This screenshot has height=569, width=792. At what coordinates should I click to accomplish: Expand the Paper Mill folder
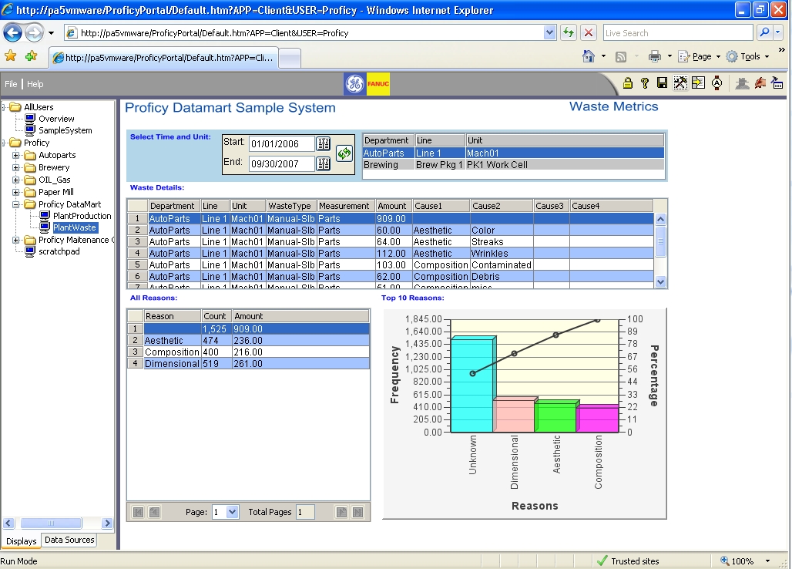pyautogui.click(x=15, y=192)
